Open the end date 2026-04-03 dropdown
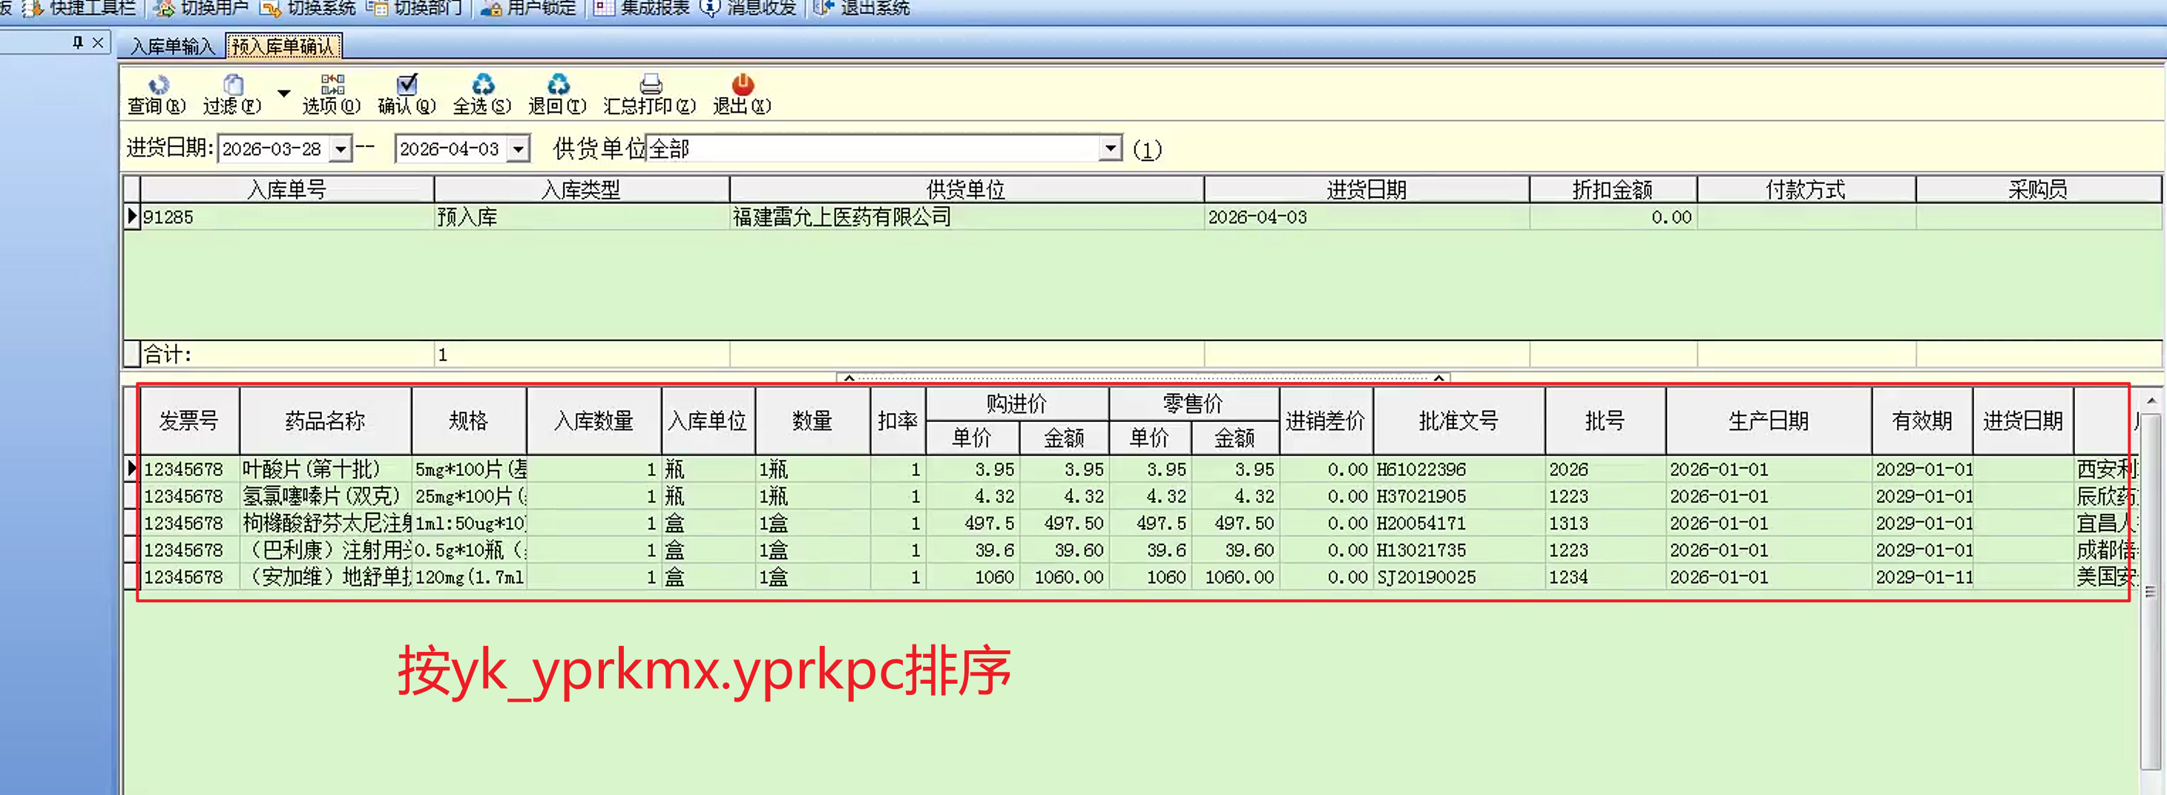Viewport: 2167px width, 795px height. [x=519, y=150]
